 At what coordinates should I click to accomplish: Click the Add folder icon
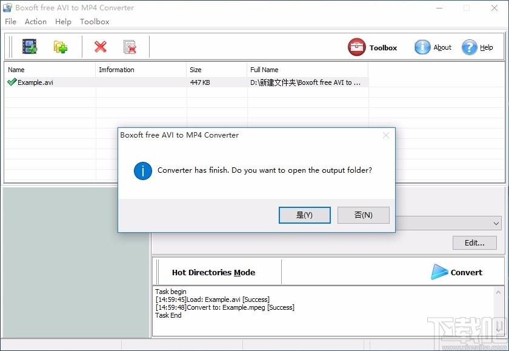pyautogui.click(x=61, y=47)
